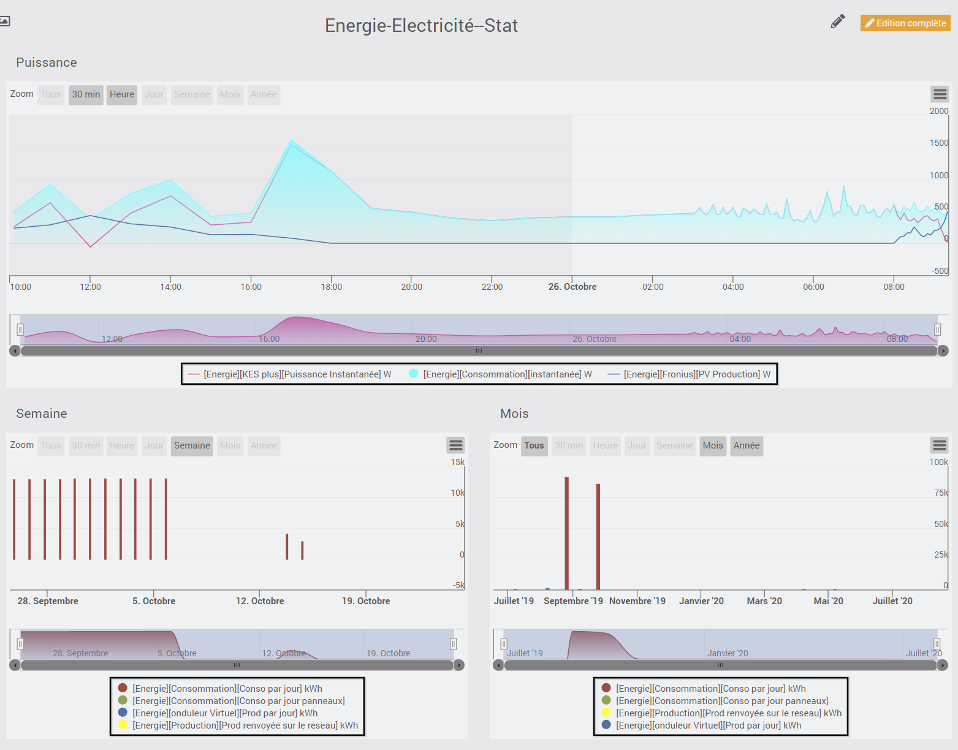Click left navigator handle of Mois chart

[504, 644]
